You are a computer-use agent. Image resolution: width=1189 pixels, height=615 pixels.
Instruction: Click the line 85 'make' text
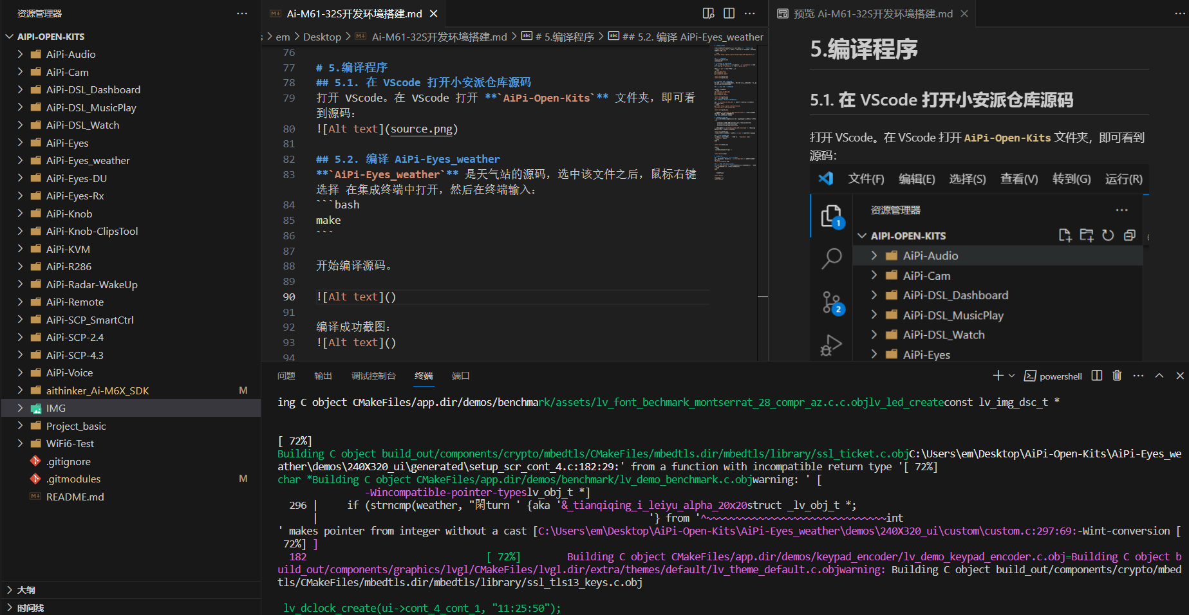tap(328, 220)
